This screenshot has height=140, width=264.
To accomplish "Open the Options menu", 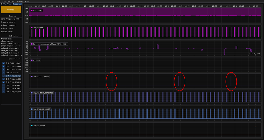I will click(11, 1).
